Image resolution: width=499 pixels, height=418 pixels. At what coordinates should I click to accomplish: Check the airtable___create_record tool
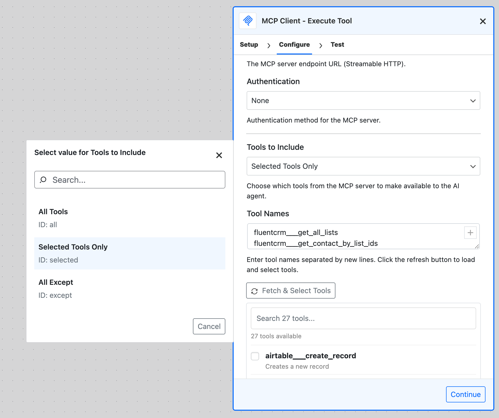tap(255, 356)
